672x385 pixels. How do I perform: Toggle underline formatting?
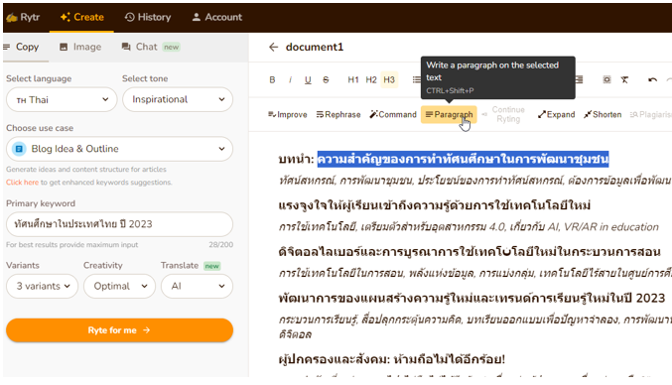tap(308, 79)
